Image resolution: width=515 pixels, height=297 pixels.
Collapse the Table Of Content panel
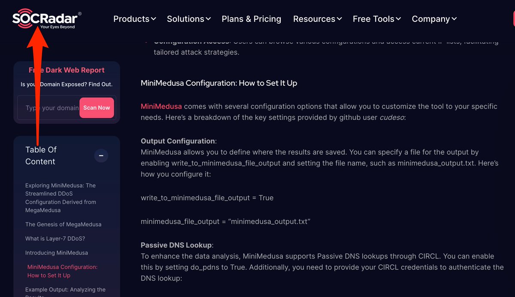pyautogui.click(x=101, y=156)
